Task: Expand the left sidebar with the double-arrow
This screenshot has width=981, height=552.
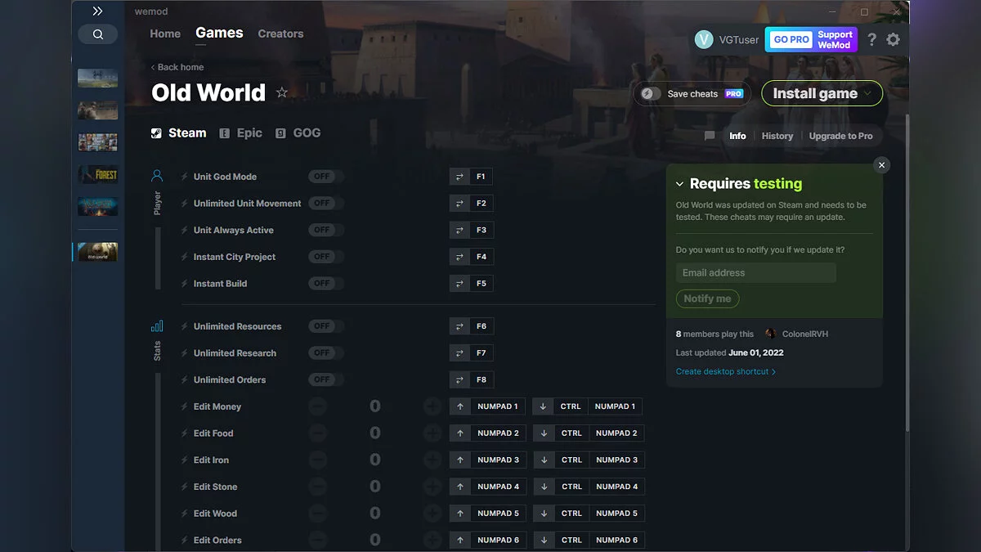Action: click(98, 11)
